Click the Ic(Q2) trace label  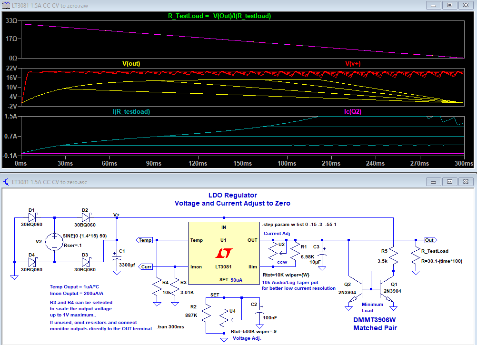coord(353,111)
